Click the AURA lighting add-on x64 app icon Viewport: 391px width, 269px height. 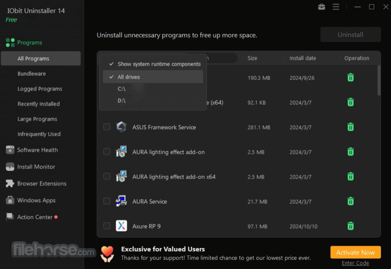point(121,176)
